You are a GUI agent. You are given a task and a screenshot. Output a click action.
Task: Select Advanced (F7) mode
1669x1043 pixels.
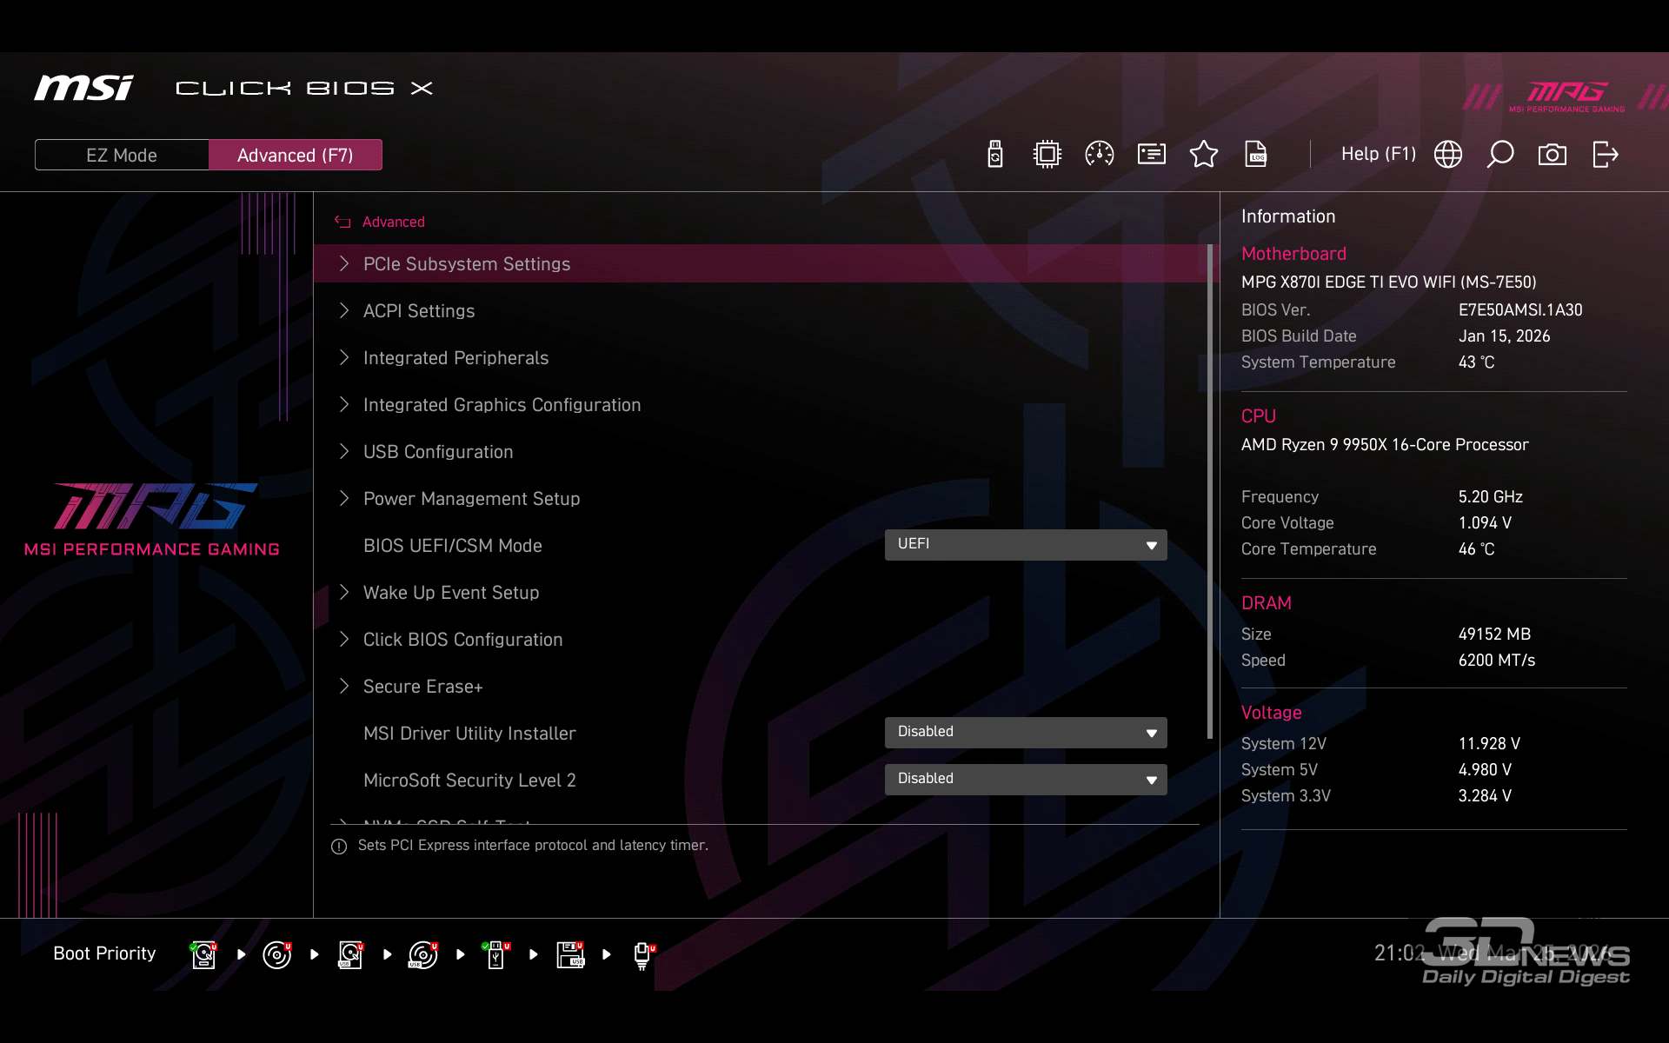(296, 155)
